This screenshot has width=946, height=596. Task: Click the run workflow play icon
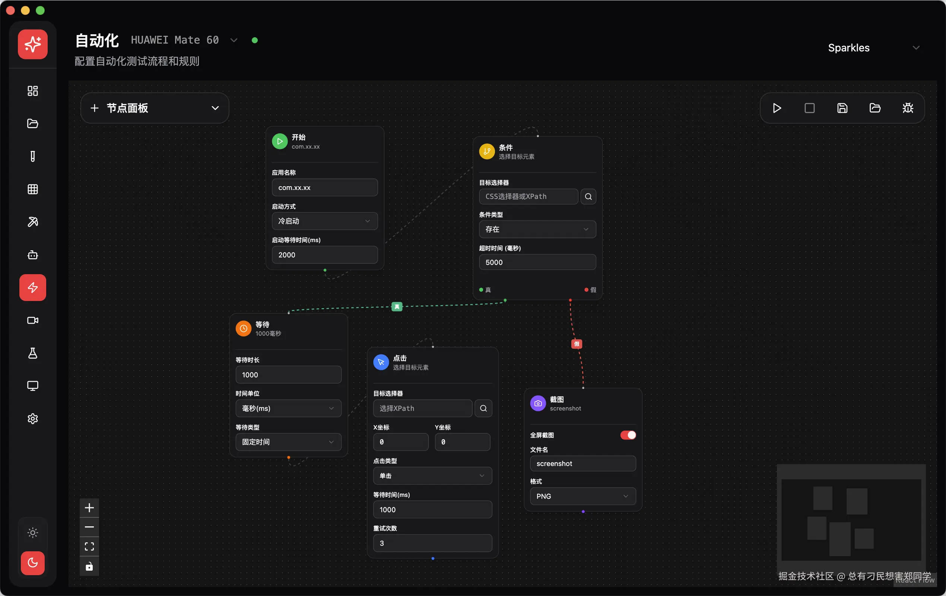(777, 108)
